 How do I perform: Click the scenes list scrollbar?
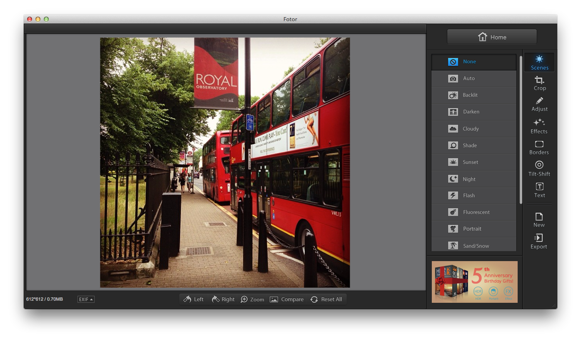521,129
